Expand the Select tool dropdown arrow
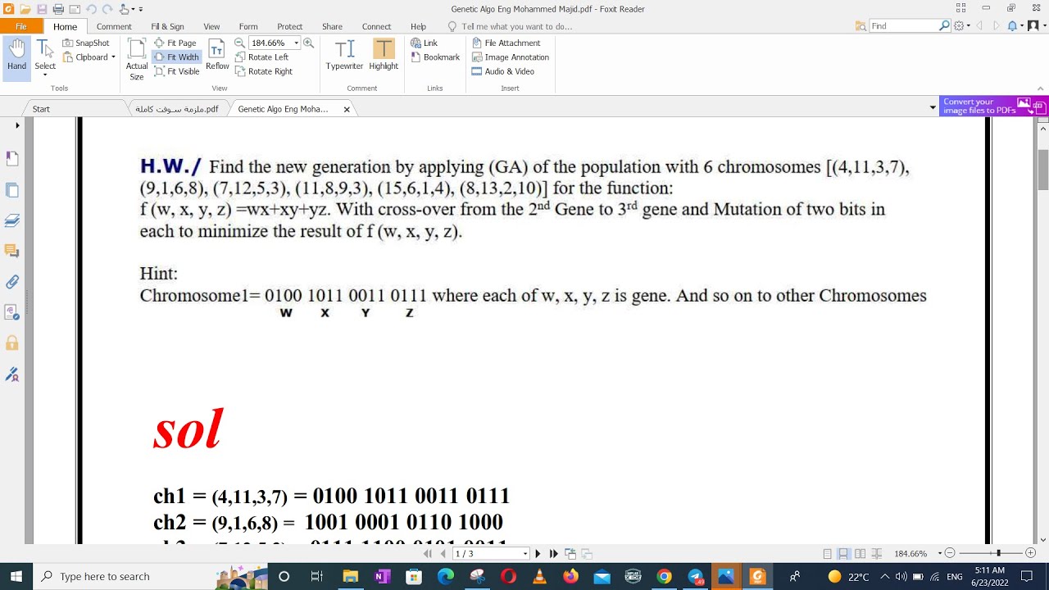 (x=45, y=75)
